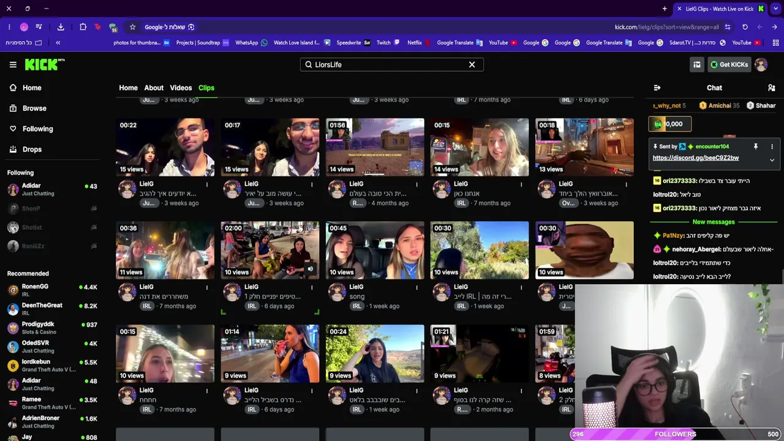Screen dimensions: 784x441
Task: Open OdedSVR recommended channel
Action: pyautogui.click(x=52, y=347)
